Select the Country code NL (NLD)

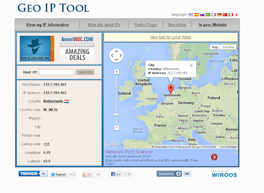[x=50, y=110]
